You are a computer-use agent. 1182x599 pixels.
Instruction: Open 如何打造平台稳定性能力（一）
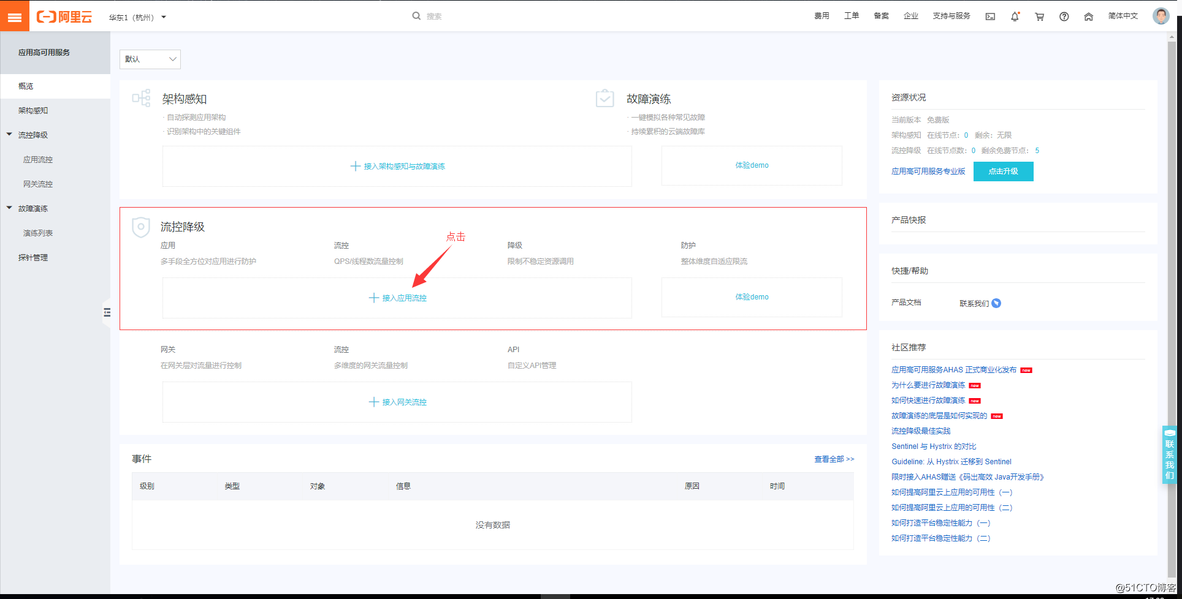(941, 523)
